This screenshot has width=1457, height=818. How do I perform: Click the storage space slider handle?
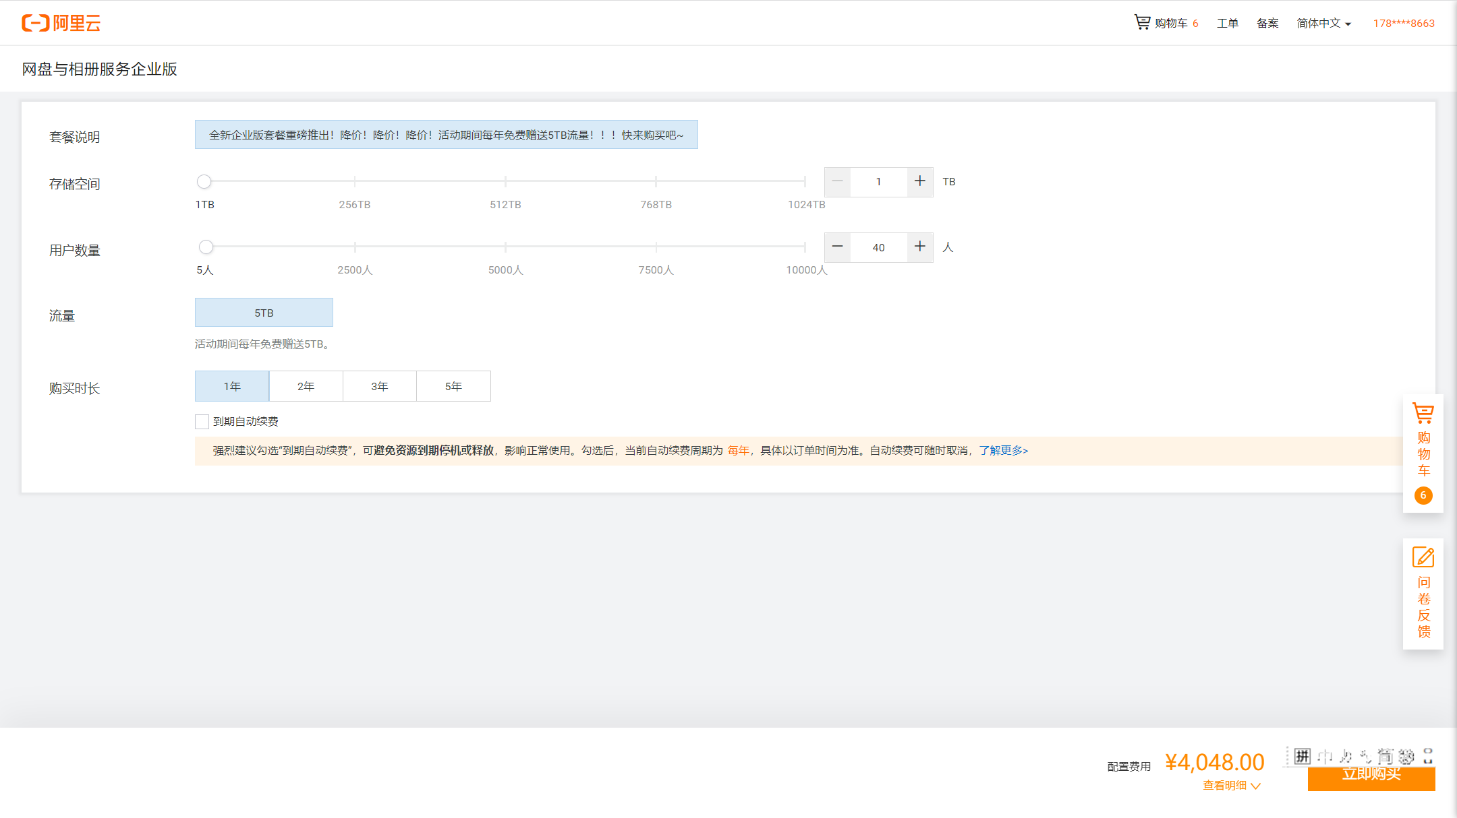pos(204,181)
